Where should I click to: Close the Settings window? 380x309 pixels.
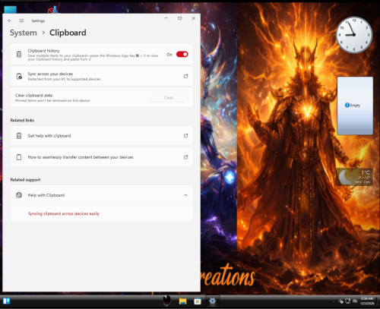pyautogui.click(x=194, y=18)
